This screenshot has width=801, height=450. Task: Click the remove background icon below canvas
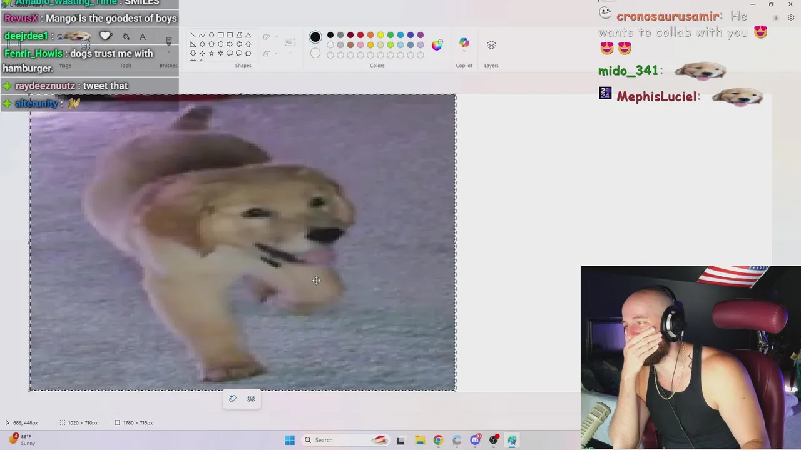pyautogui.click(x=251, y=399)
